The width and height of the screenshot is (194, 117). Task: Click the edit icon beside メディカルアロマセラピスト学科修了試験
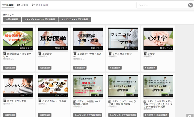110,102
